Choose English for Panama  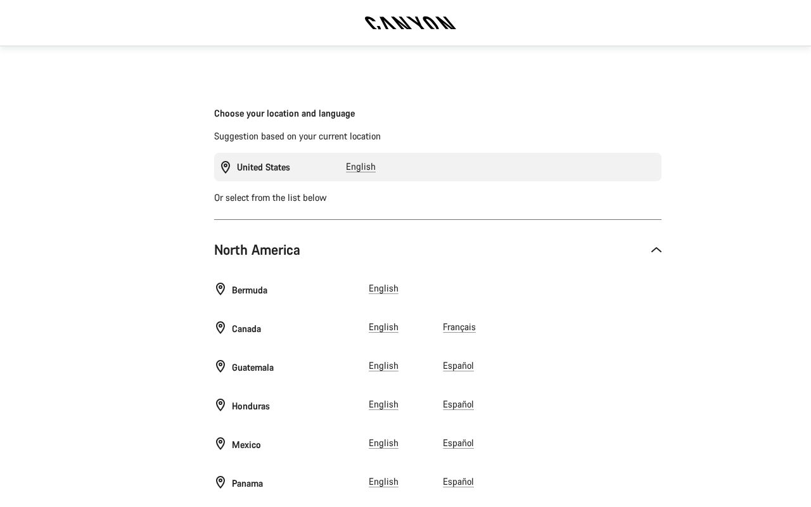(x=383, y=482)
